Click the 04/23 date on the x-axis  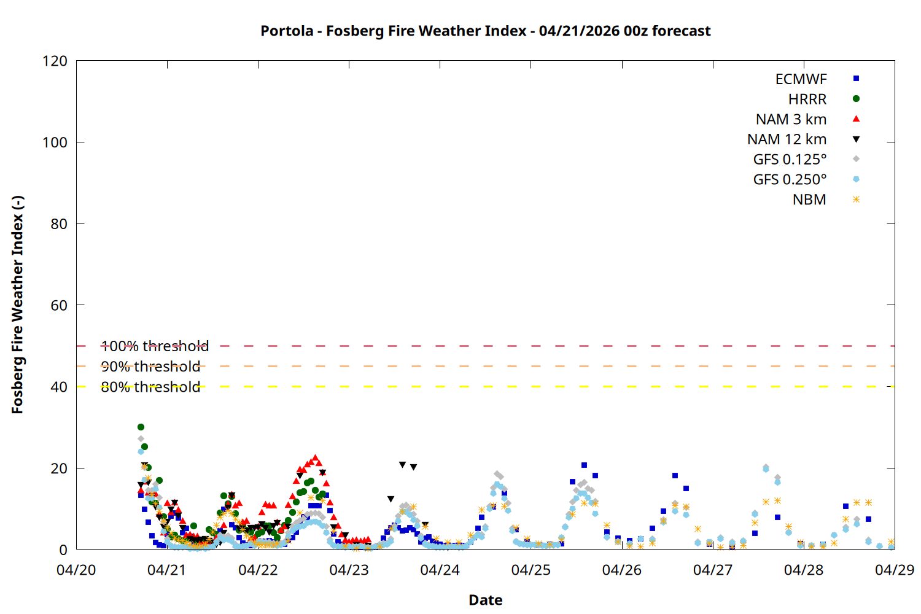[349, 570]
